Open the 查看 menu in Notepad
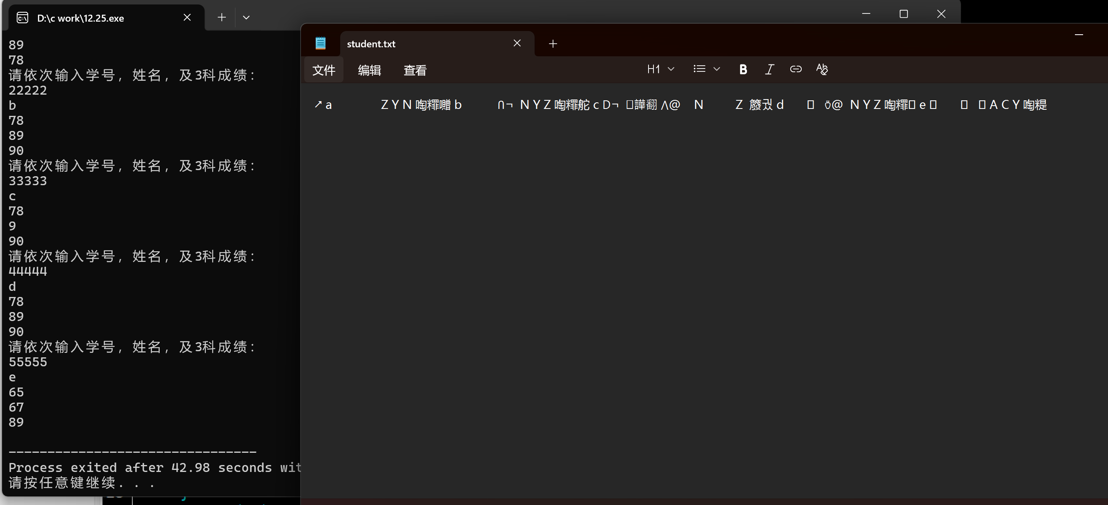Screen dimensions: 1108x505 click(415, 70)
